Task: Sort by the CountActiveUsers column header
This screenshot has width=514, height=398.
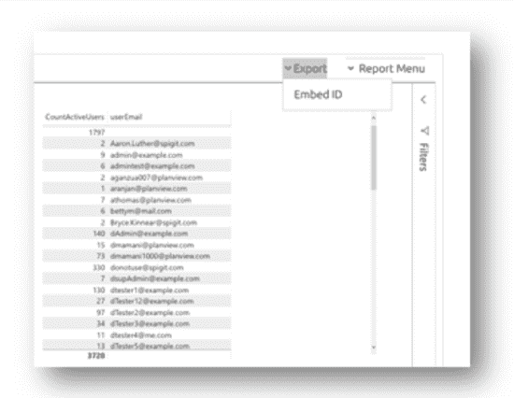Action: 75,117
